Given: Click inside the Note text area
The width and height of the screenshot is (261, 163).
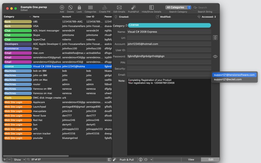Looking at the screenshot, I should 169,117.
